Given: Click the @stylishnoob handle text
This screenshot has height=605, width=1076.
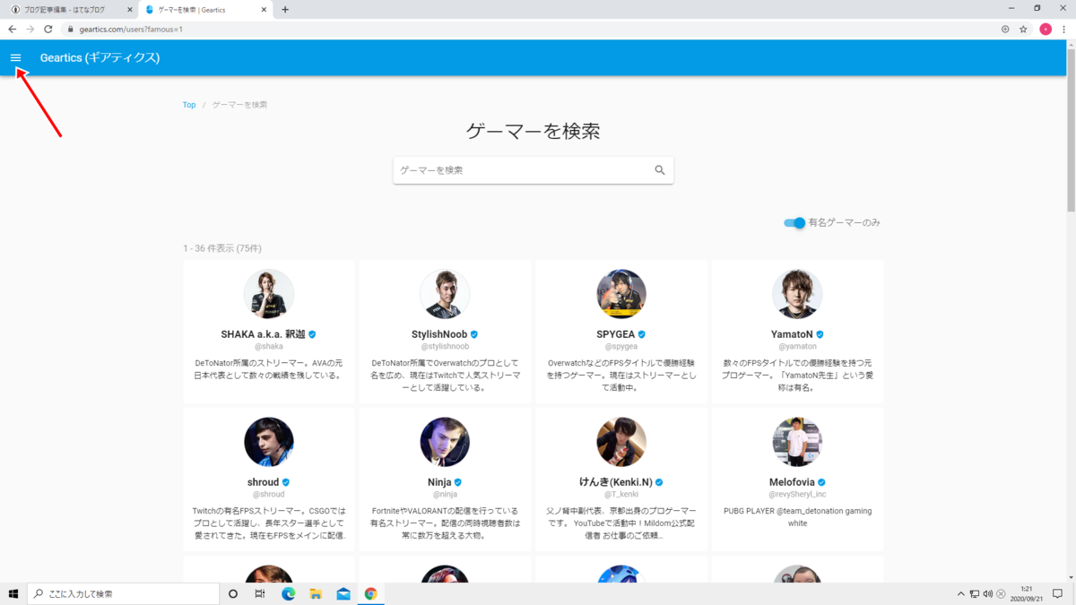Looking at the screenshot, I should [445, 346].
